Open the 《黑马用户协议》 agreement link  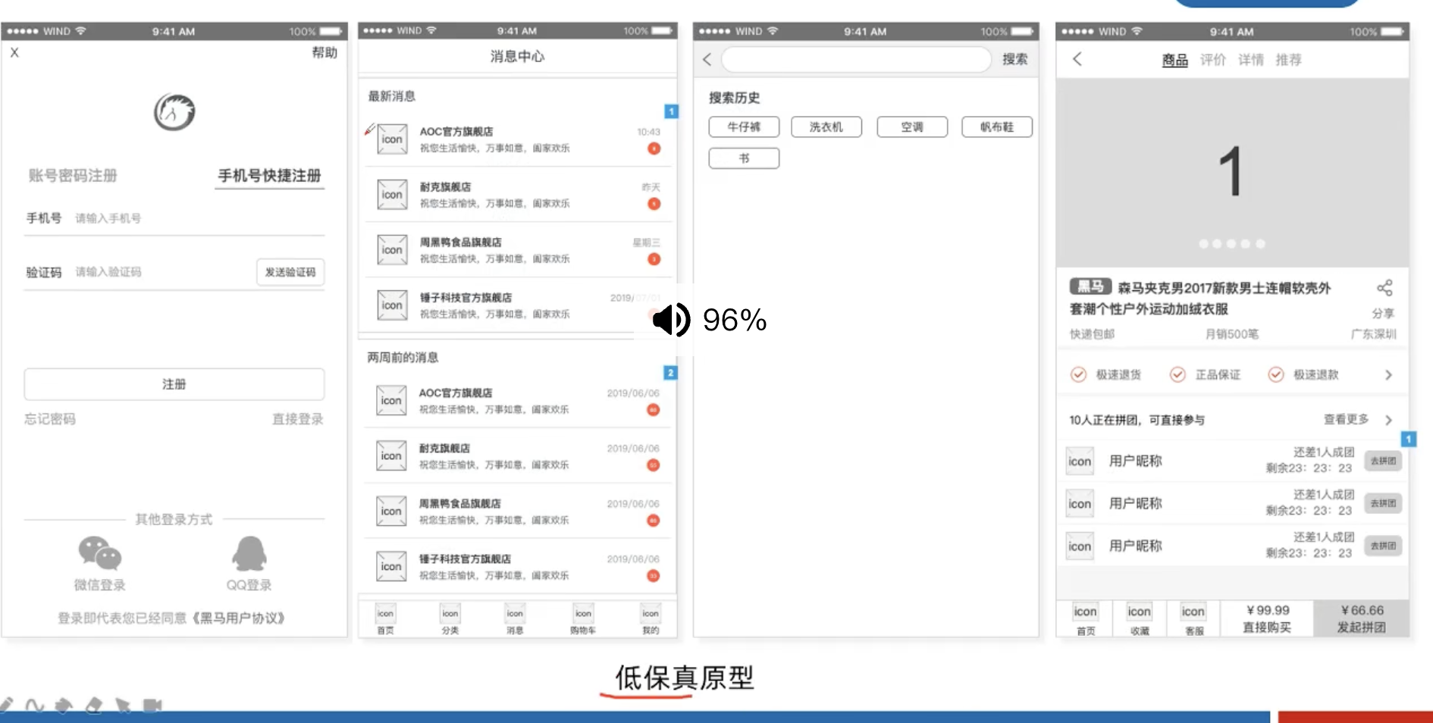(238, 618)
